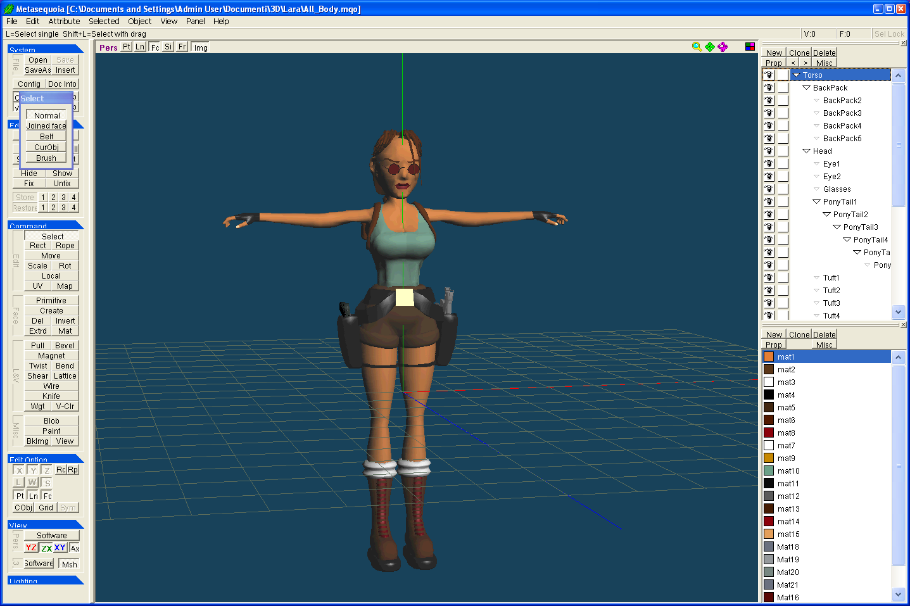Click the green pan view icon
The image size is (910, 606).
pos(710,47)
